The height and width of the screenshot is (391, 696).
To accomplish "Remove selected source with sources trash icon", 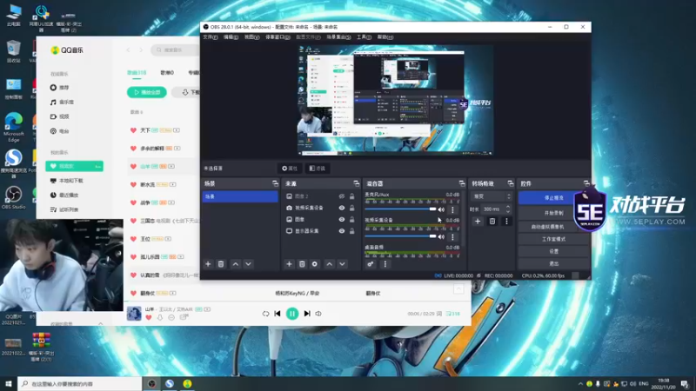I will pos(302,264).
